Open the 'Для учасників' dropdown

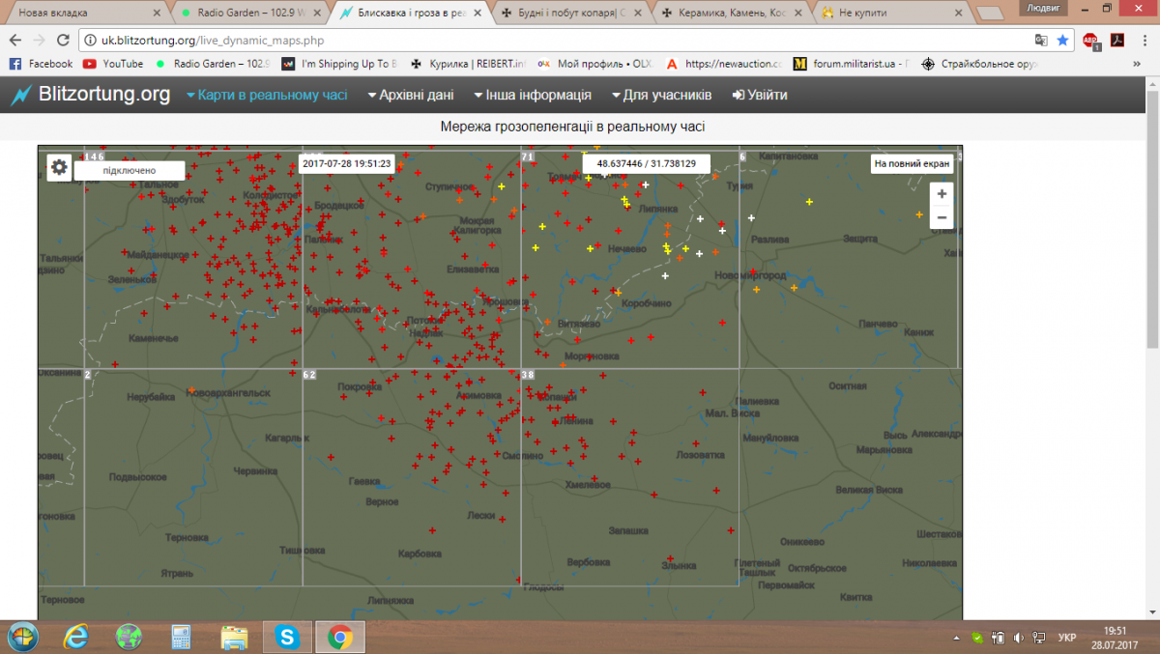662,96
